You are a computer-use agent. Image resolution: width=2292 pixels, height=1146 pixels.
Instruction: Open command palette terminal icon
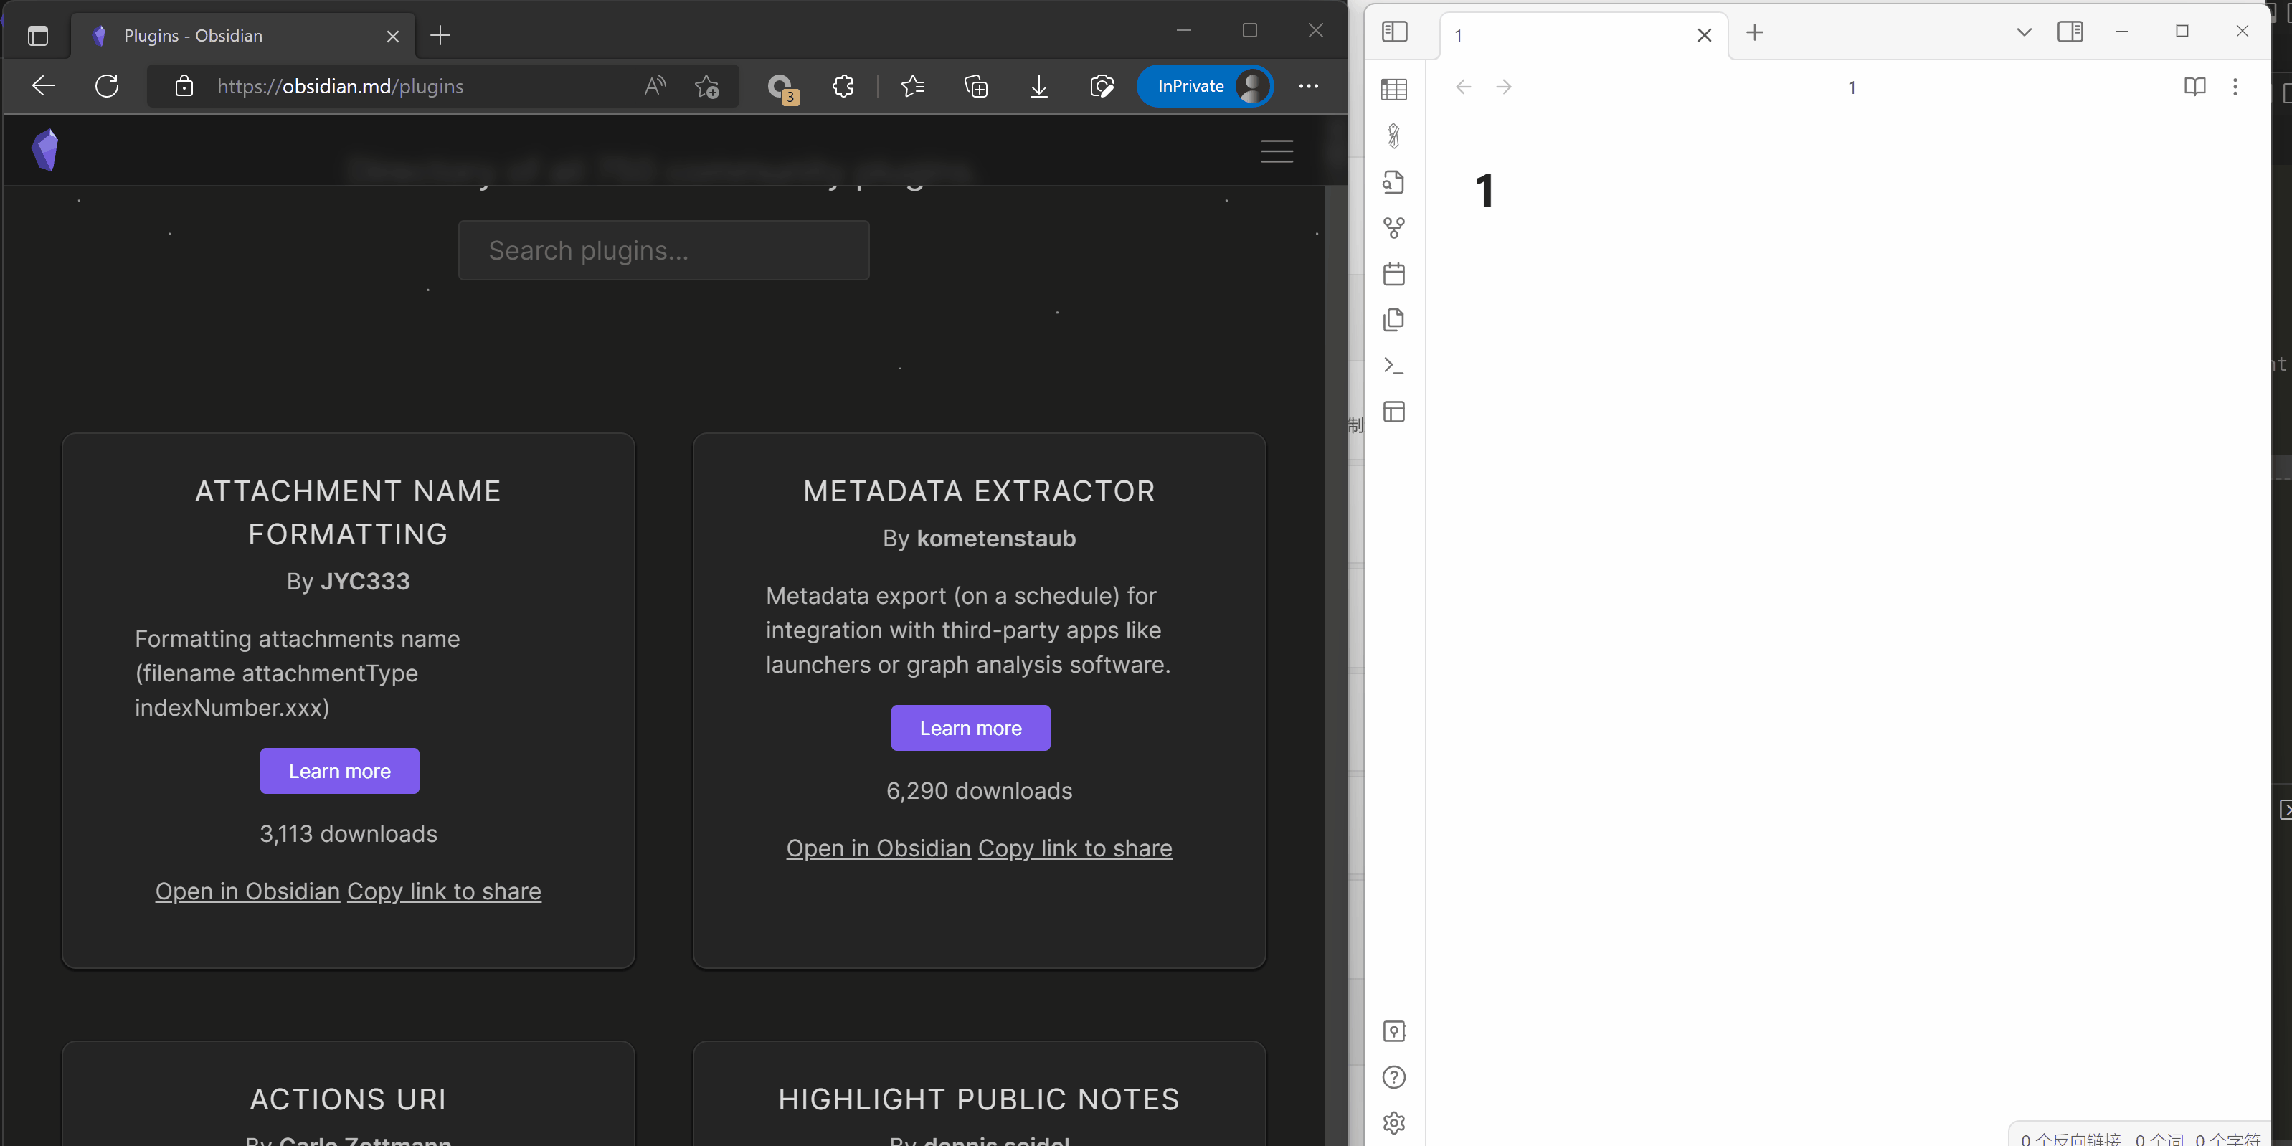[1393, 366]
